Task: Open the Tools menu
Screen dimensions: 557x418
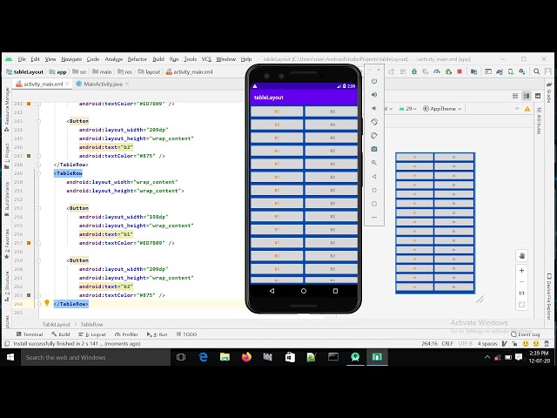Action: pyautogui.click(x=190, y=59)
